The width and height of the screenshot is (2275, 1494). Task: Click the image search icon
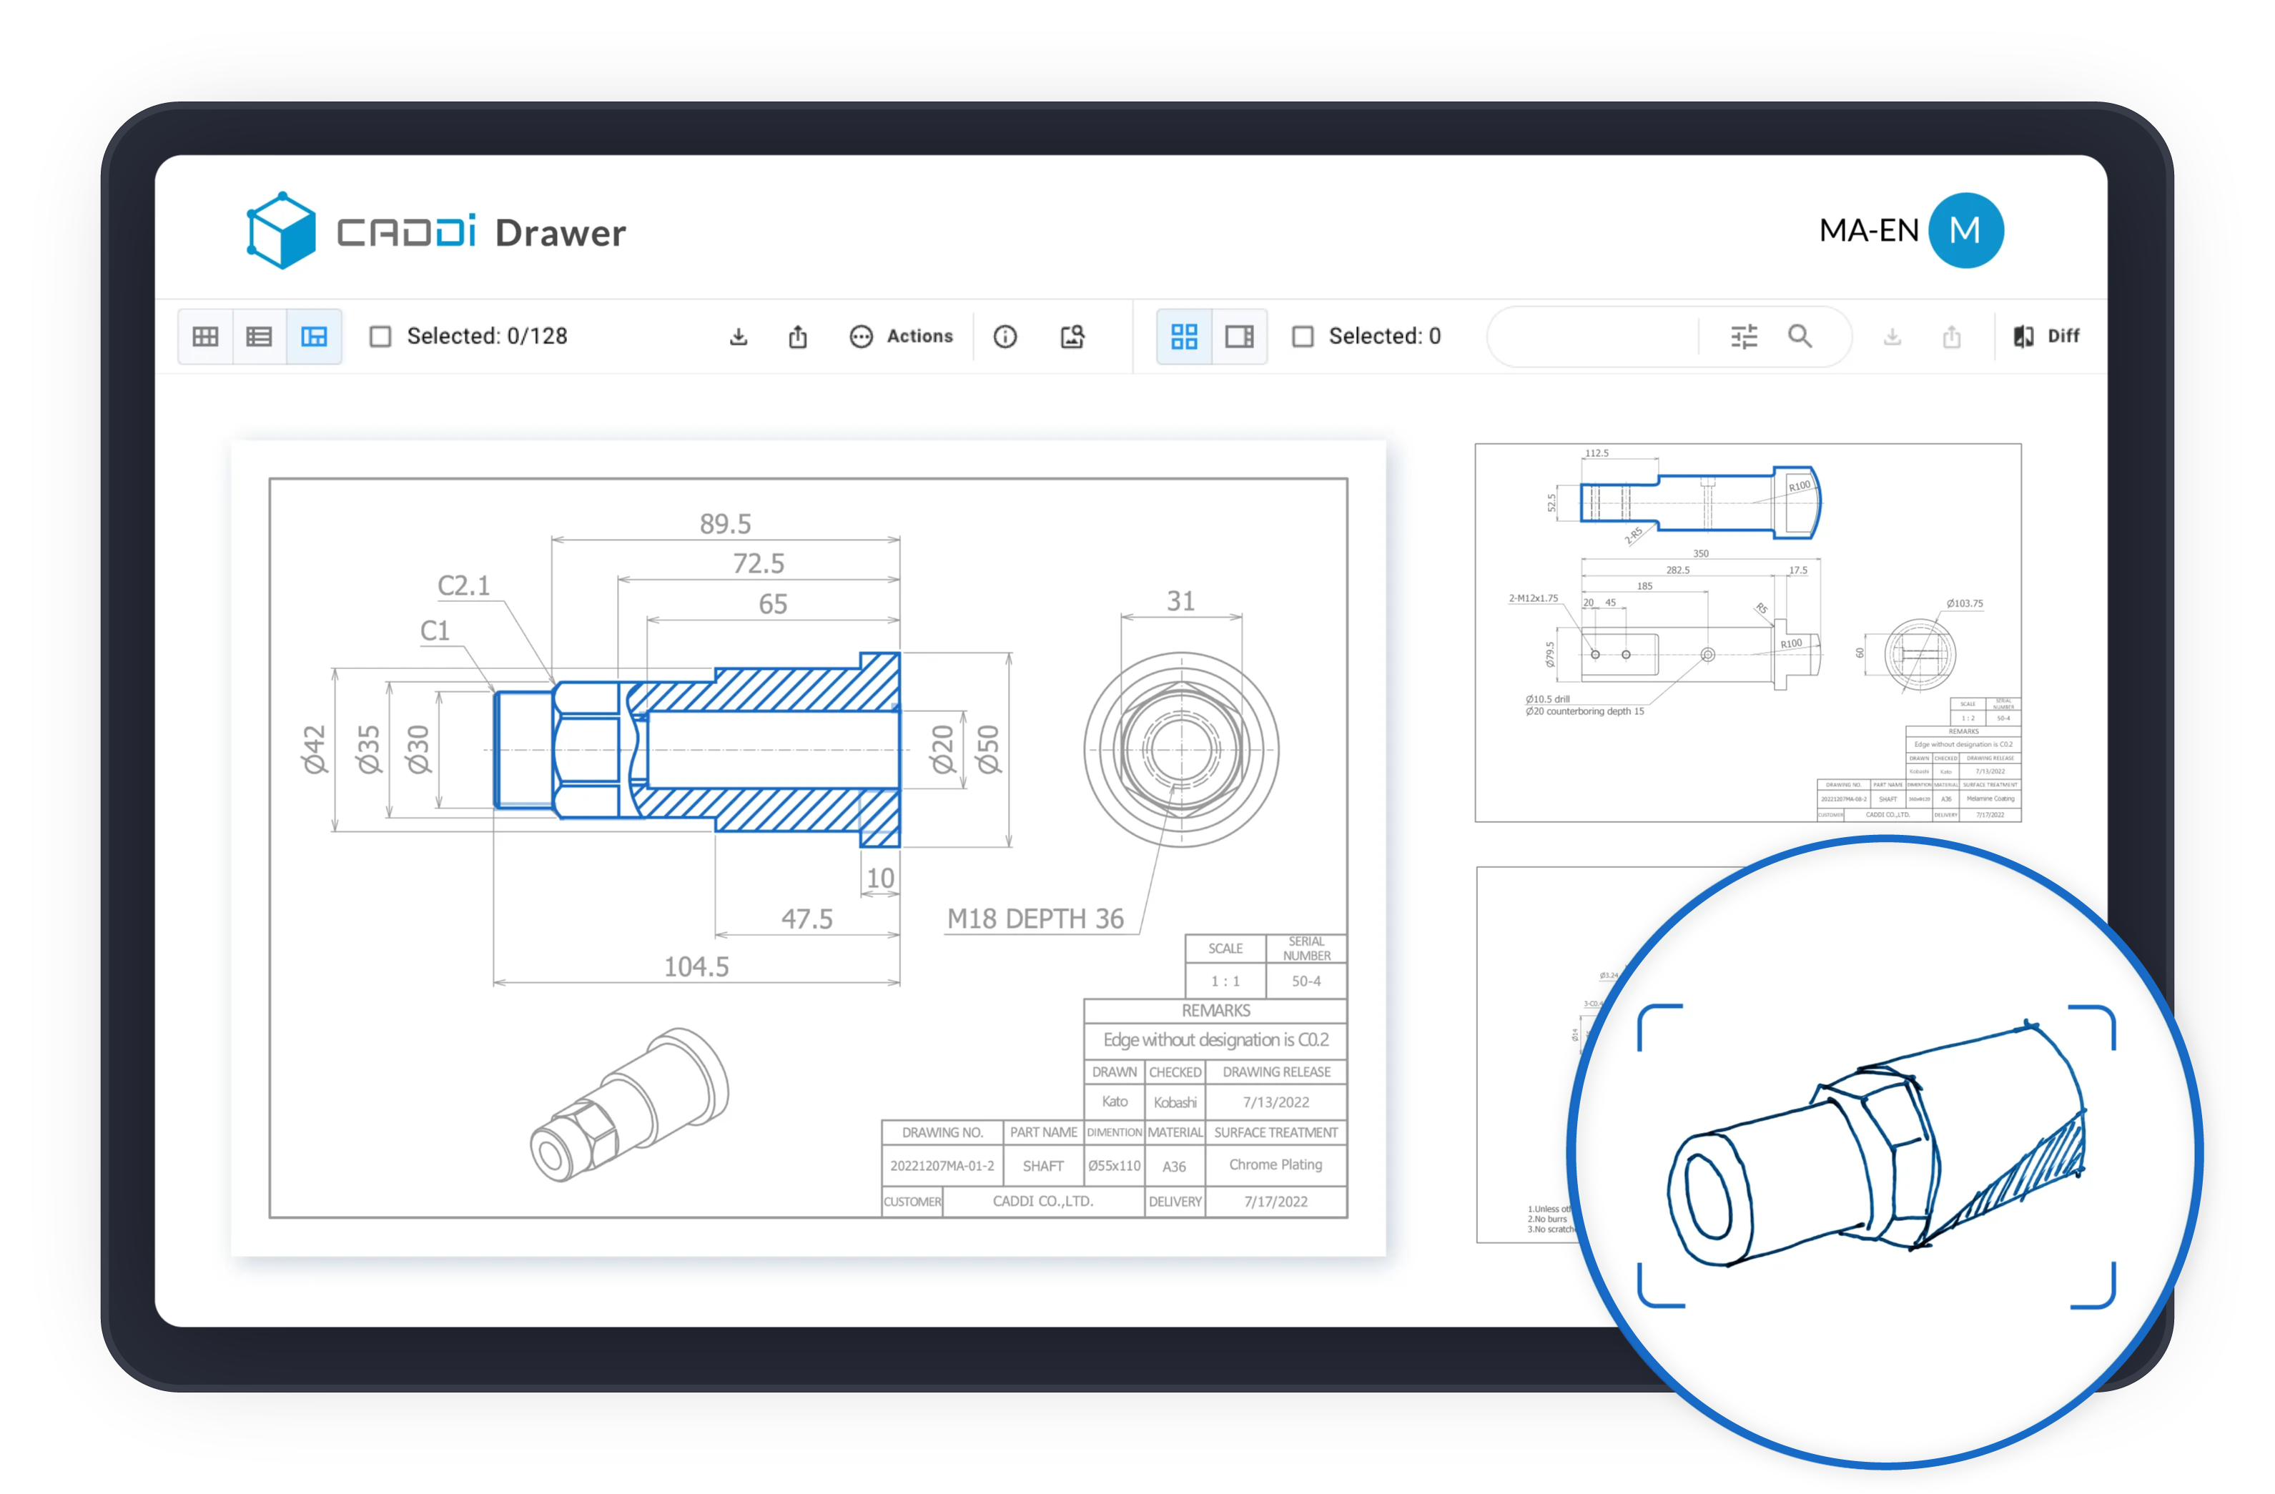pos(1072,337)
